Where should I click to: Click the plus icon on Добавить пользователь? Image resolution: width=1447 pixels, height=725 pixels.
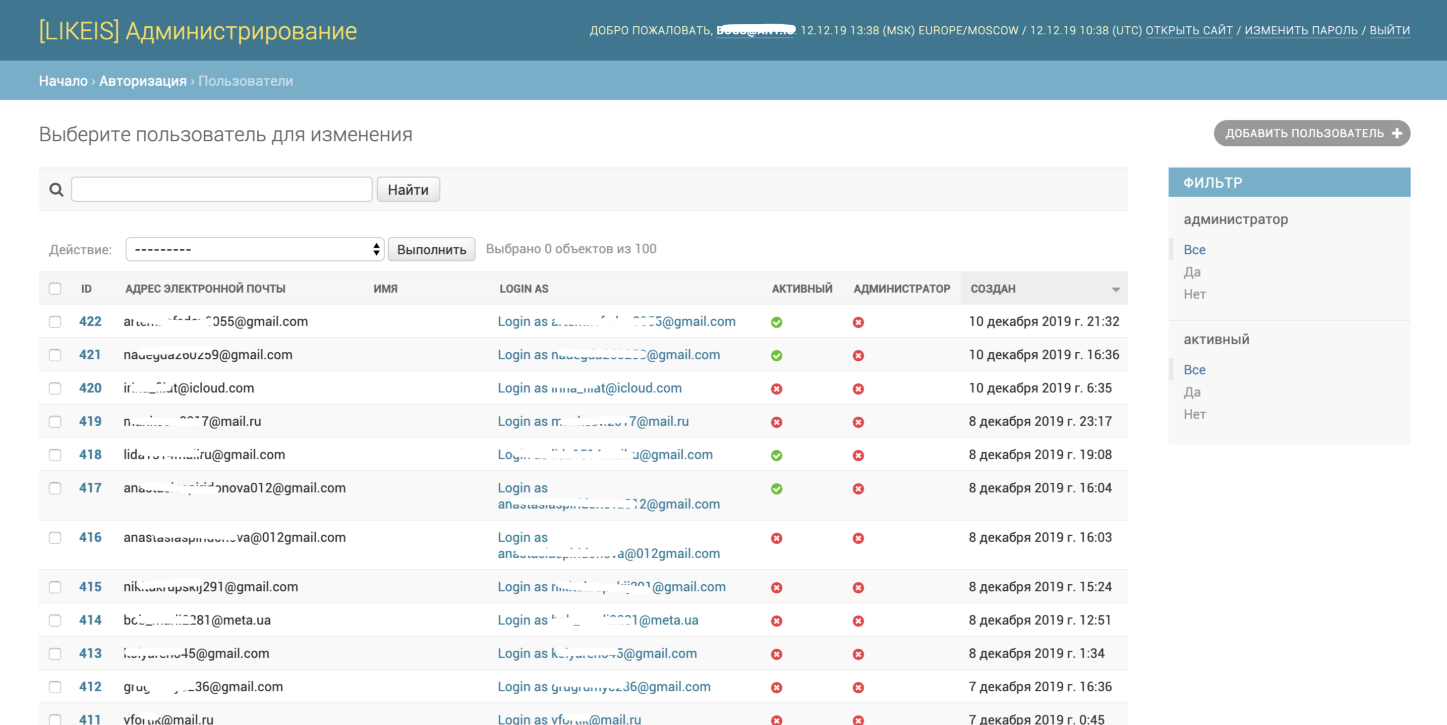pyautogui.click(x=1397, y=133)
